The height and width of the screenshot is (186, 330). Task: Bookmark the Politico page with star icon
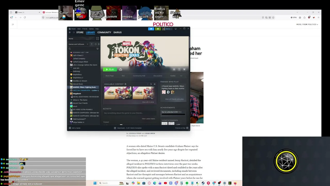point(273,18)
